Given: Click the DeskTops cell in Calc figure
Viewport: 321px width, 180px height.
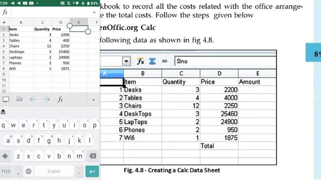Looking at the screenshot, I should point(142,114).
